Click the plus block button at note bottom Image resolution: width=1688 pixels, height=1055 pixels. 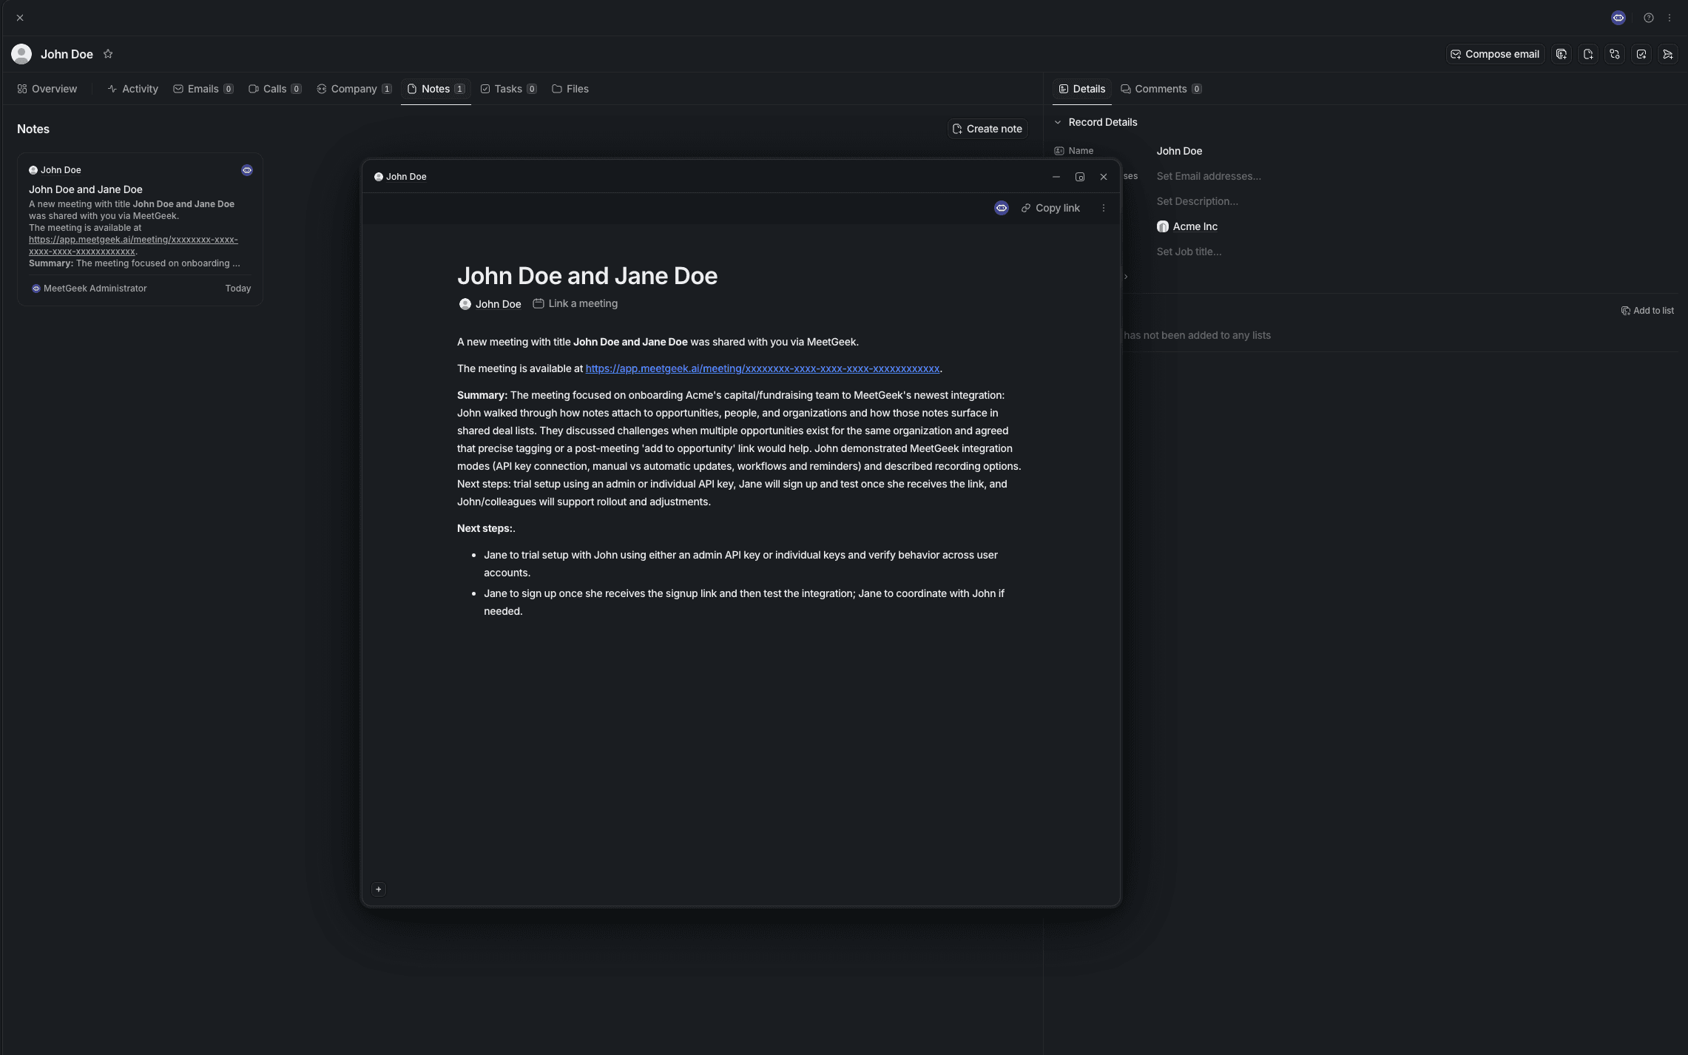click(x=378, y=889)
